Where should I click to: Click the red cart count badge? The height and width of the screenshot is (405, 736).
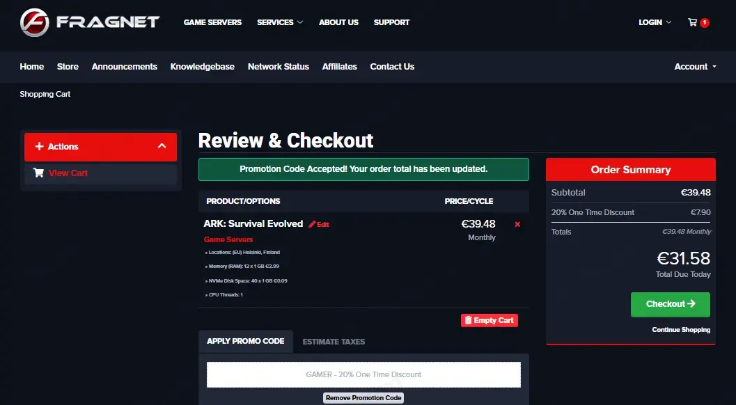click(x=704, y=22)
